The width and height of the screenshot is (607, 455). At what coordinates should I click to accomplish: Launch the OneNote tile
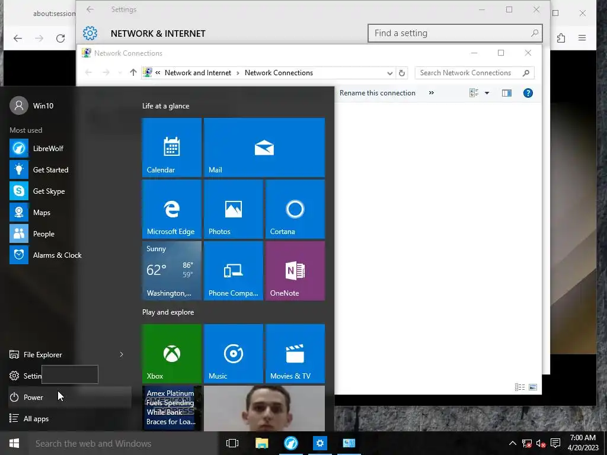pos(295,270)
